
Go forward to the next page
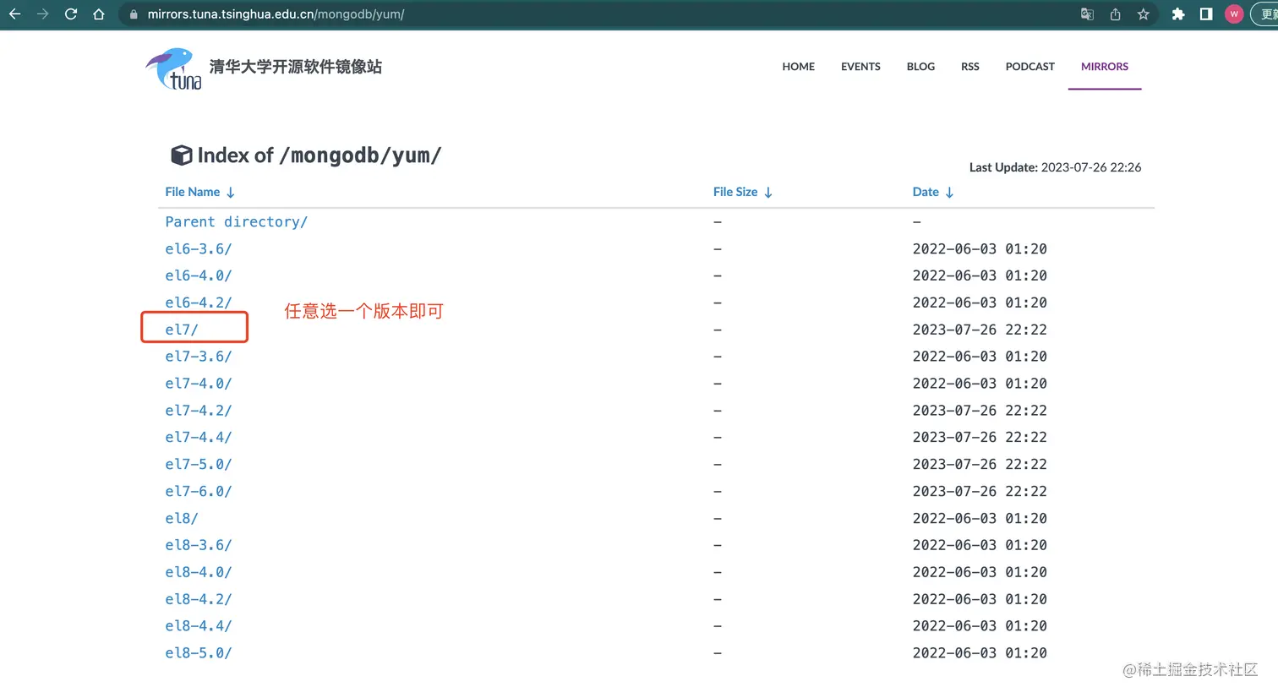coord(42,14)
